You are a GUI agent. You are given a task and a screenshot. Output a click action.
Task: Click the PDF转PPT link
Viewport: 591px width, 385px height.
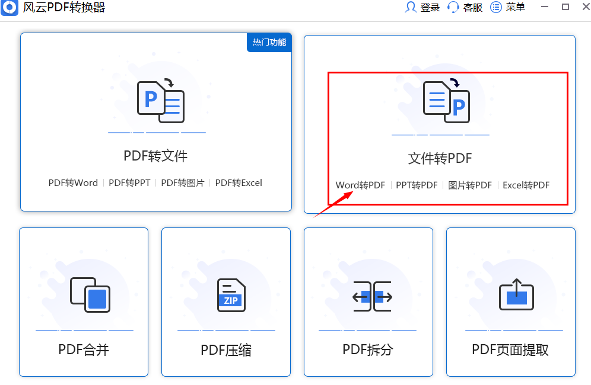tap(129, 182)
